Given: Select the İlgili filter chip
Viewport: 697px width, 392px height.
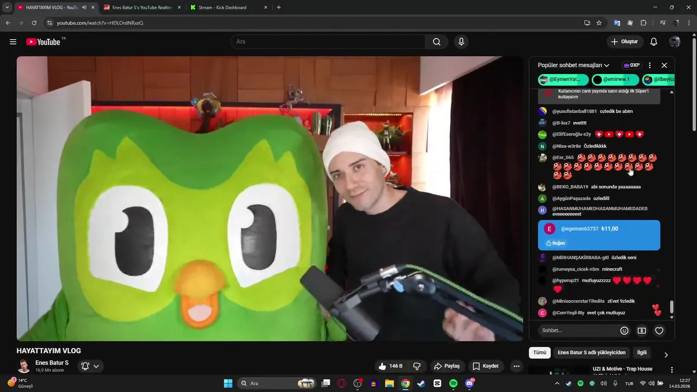Looking at the screenshot, I should (642, 353).
